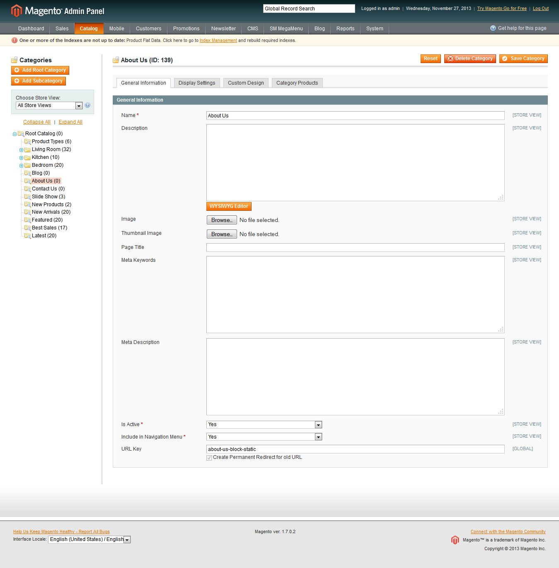Expand the Living Room category node

click(21, 150)
